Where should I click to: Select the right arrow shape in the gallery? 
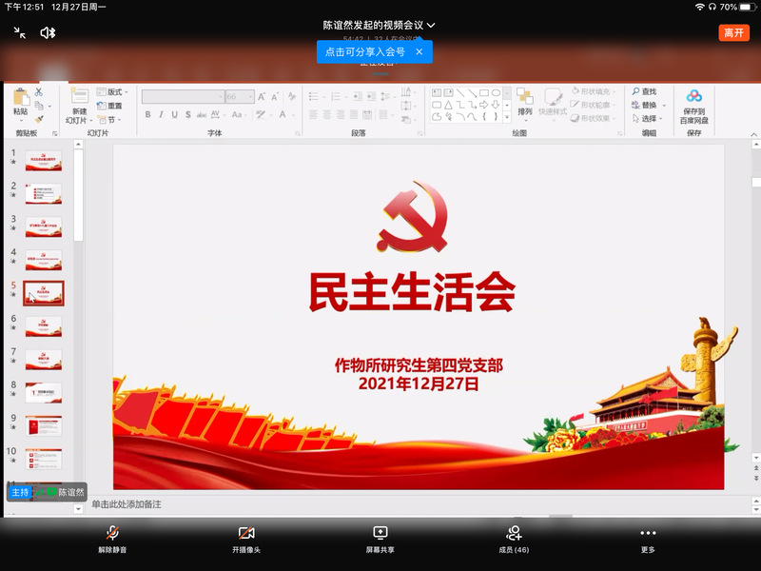[x=484, y=105]
